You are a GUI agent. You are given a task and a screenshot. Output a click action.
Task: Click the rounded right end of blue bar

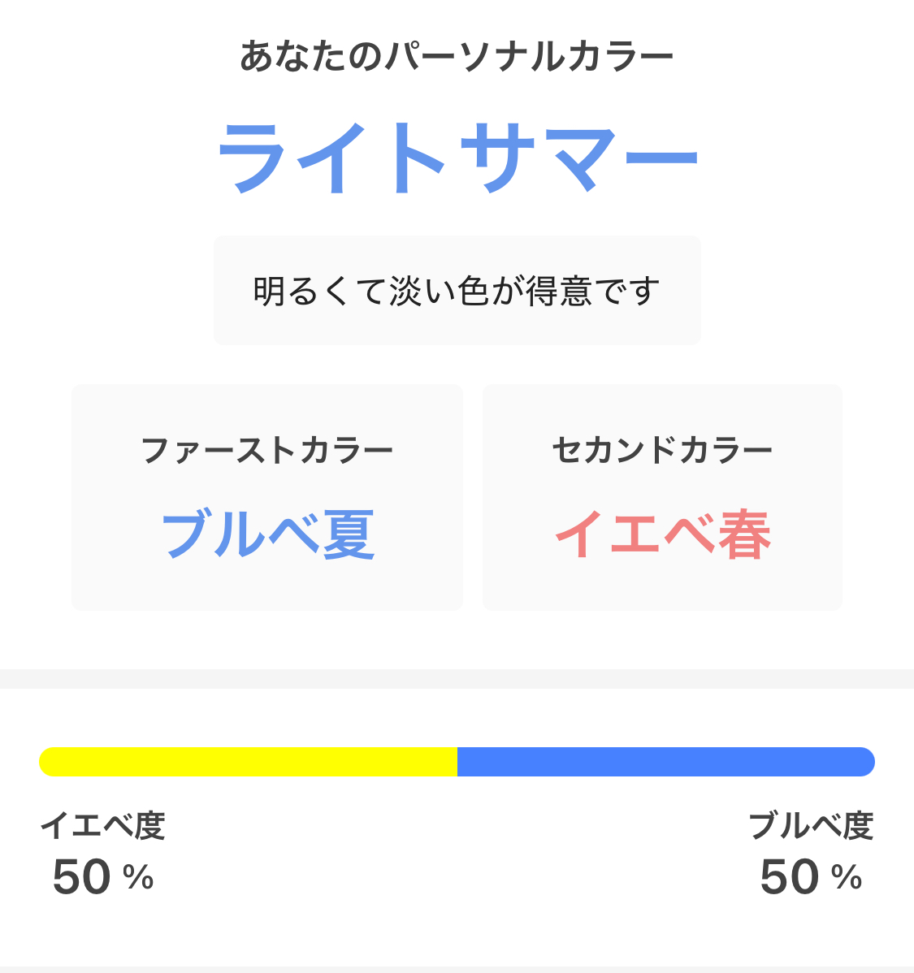coord(868,761)
